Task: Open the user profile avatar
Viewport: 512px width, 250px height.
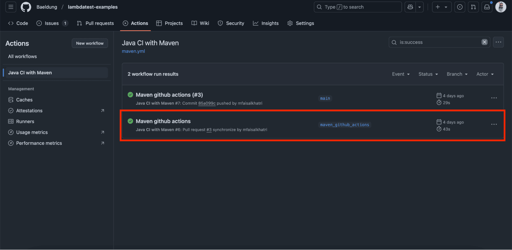Action: [x=500, y=7]
